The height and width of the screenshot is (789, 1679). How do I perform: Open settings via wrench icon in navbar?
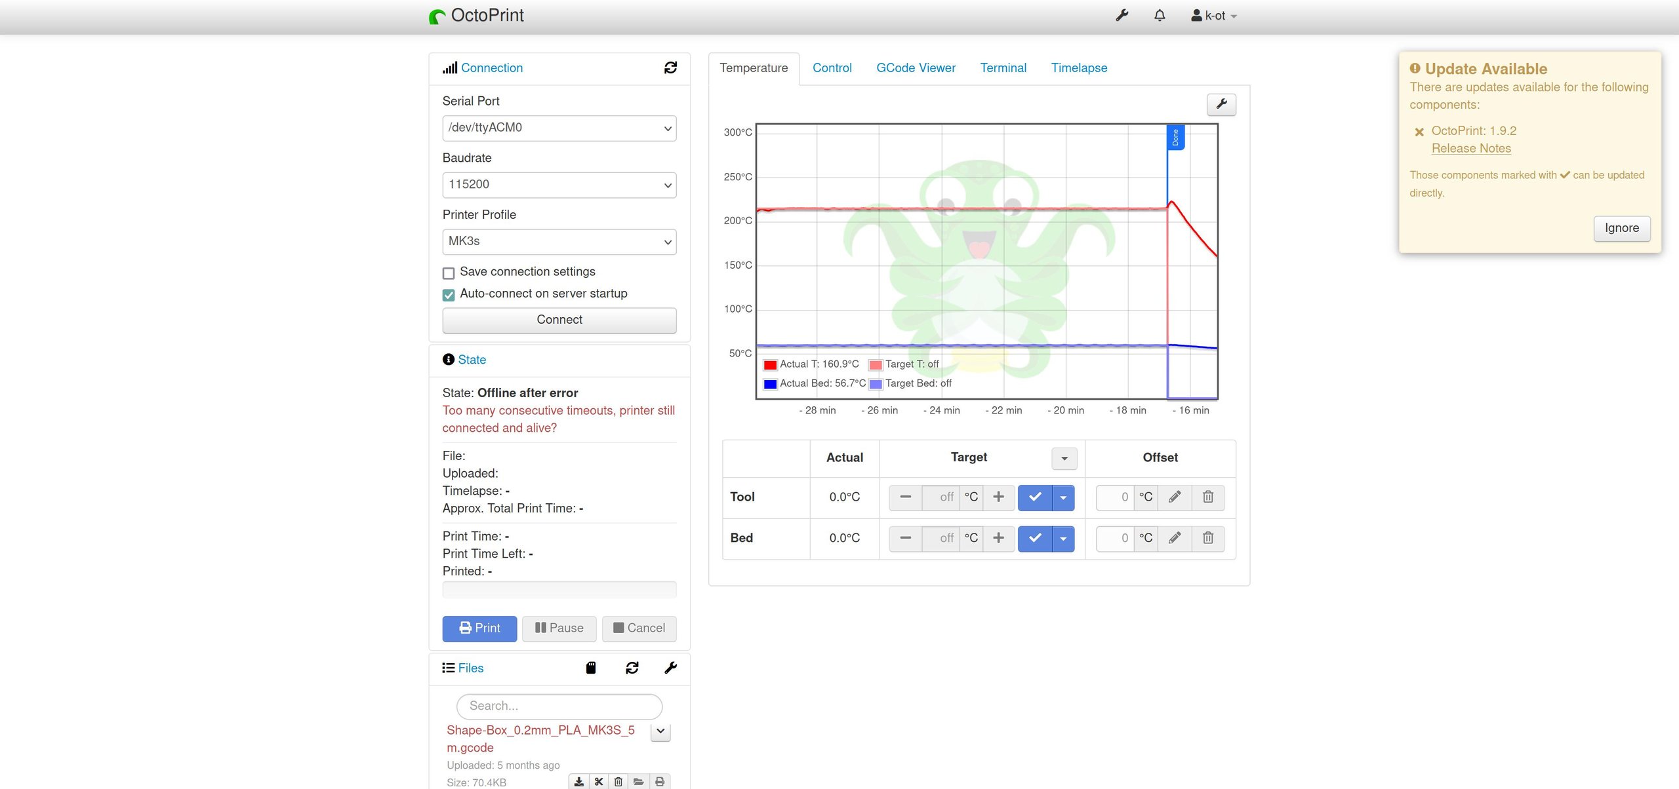pyautogui.click(x=1122, y=16)
